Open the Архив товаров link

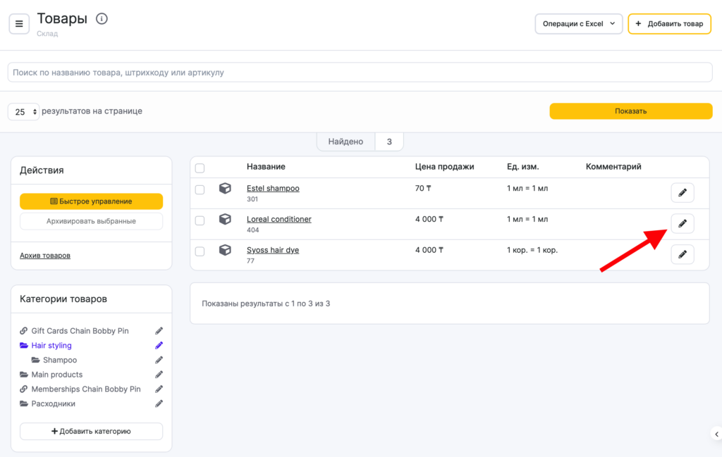tap(45, 256)
